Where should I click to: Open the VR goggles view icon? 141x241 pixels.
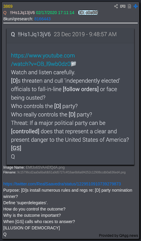pyautogui.click(x=123, y=6)
